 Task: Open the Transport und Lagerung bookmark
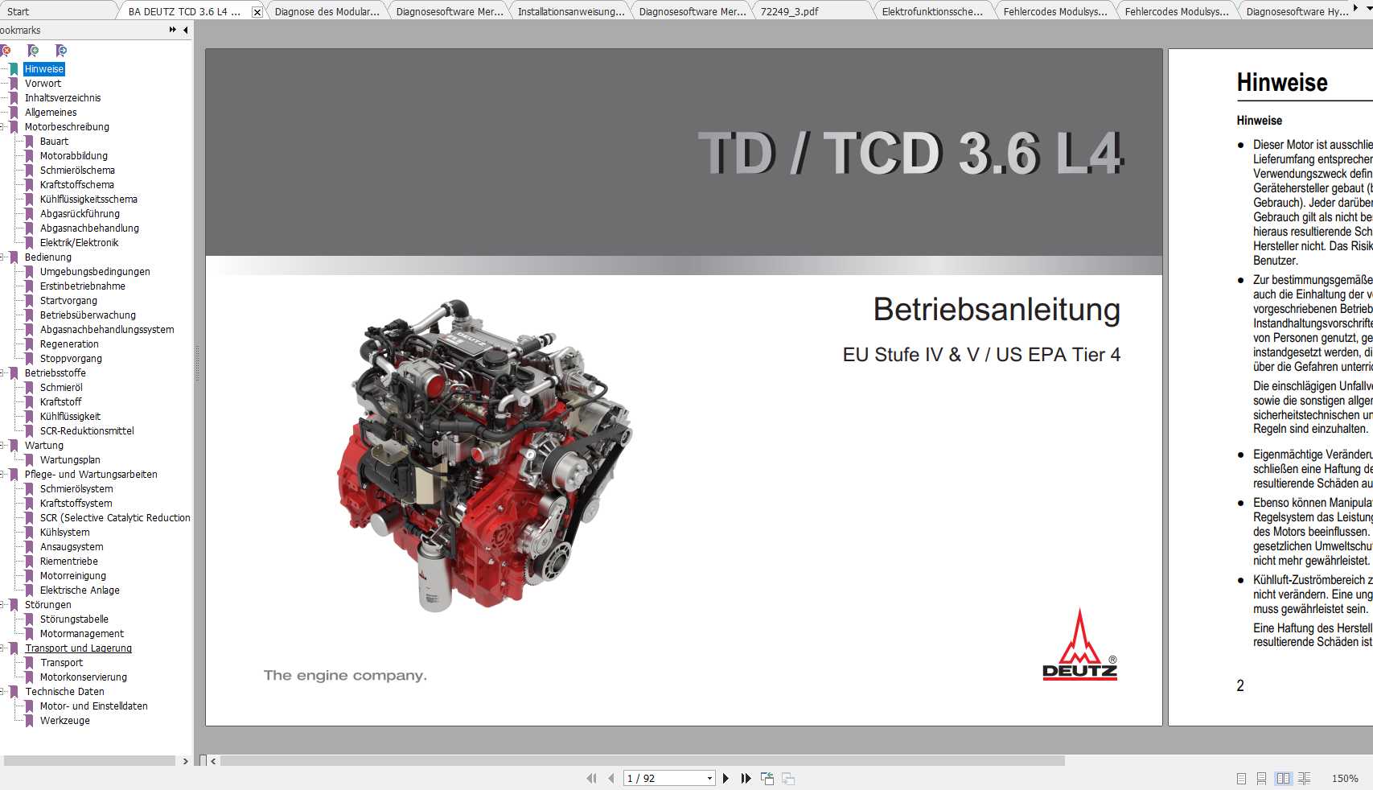78,648
